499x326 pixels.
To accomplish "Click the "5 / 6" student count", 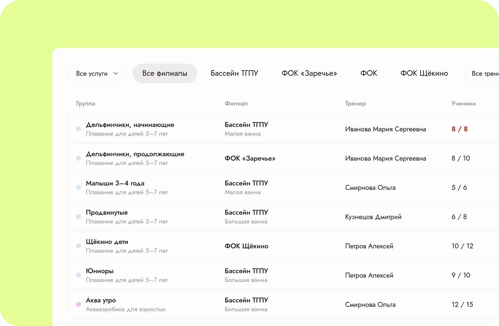I will click(459, 188).
